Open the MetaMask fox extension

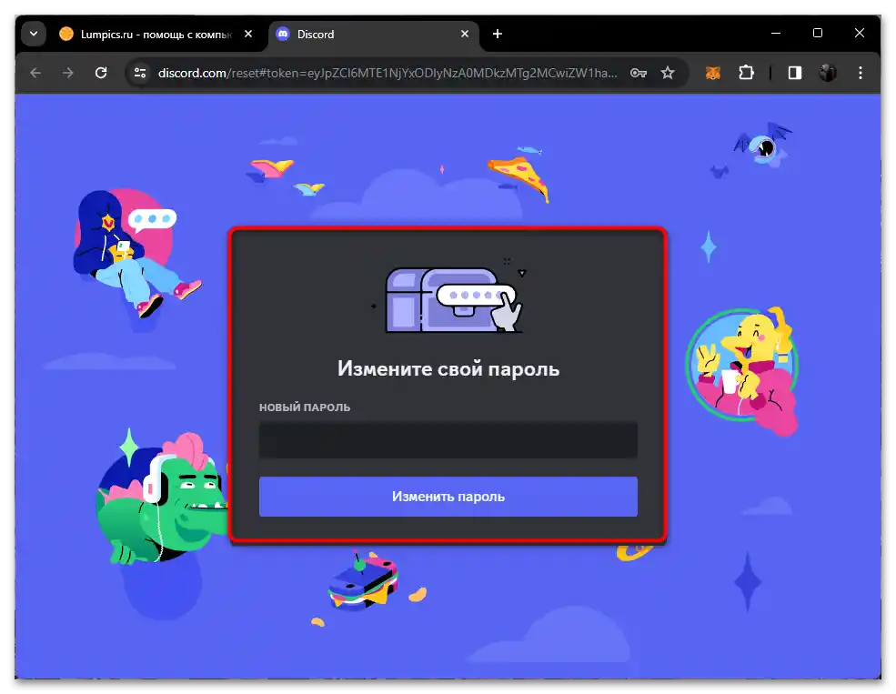tap(712, 73)
